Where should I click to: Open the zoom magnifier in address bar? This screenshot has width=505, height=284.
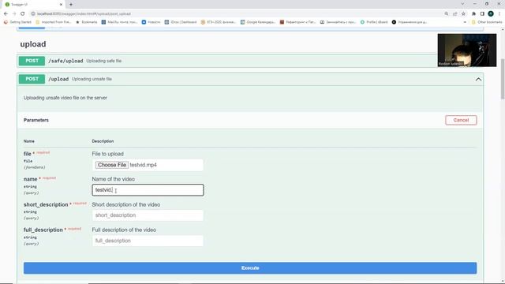tap(447, 14)
